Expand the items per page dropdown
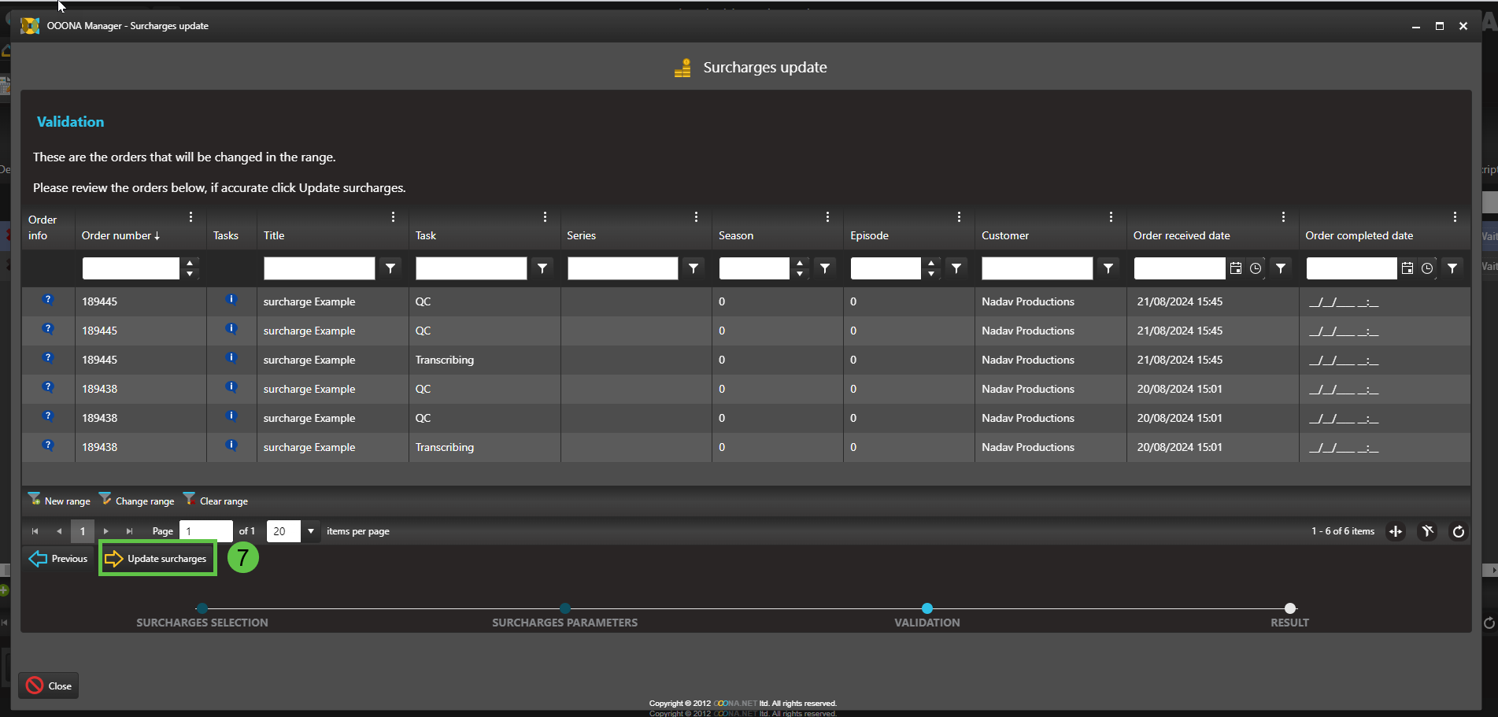 pyautogui.click(x=311, y=531)
